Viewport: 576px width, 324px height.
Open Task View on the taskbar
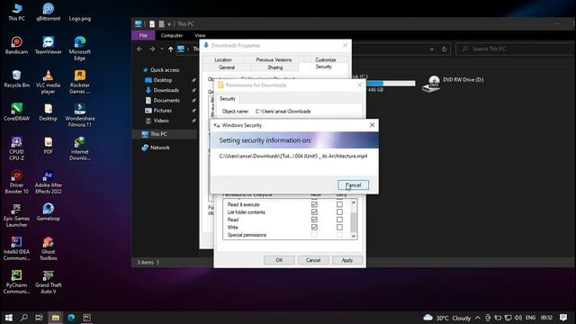coord(39,318)
